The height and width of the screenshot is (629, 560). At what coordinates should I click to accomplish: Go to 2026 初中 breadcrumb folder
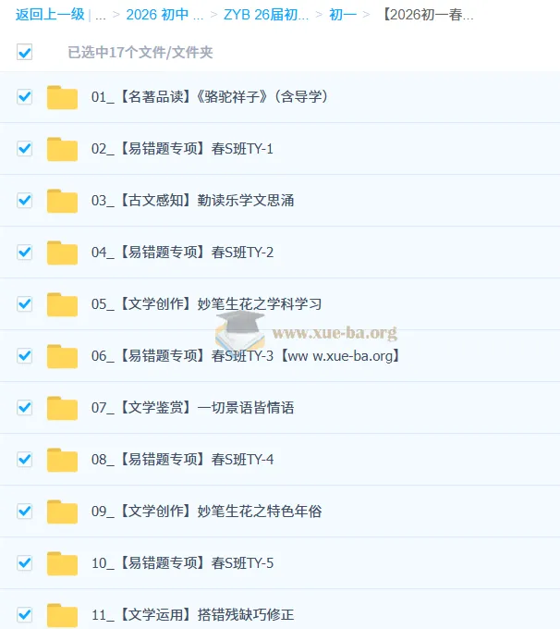pyautogui.click(x=164, y=15)
